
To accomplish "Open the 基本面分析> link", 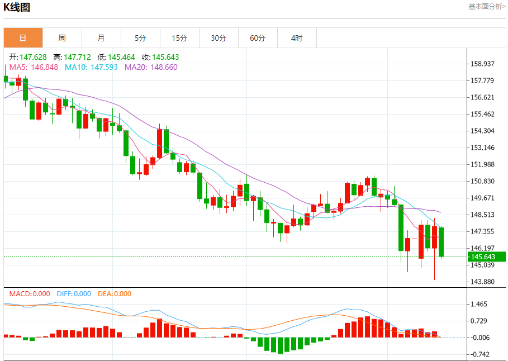I will (487, 7).
